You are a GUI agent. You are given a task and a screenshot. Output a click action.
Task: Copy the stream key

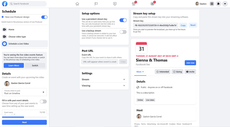183,25
